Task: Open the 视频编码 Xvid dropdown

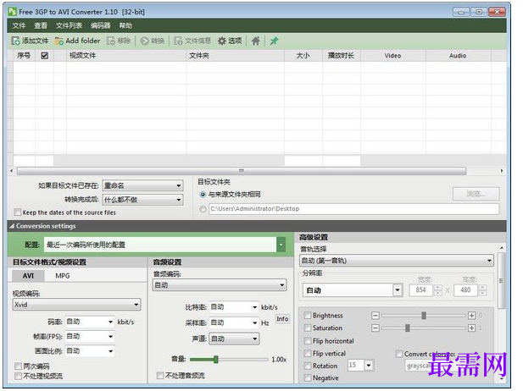Action: [x=76, y=305]
